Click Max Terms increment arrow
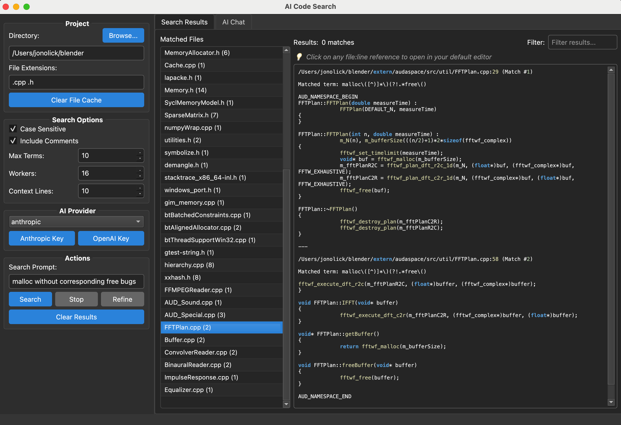Screen dimensions: 621x425 point(140,152)
